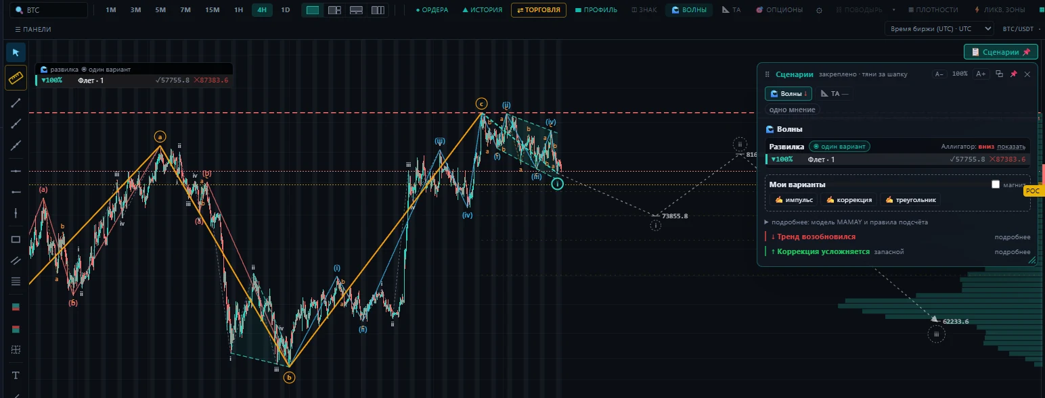Screen dimensions: 1045x398
Task: Toggle the ОПЦИОНЫ indicator
Action: 779,10
